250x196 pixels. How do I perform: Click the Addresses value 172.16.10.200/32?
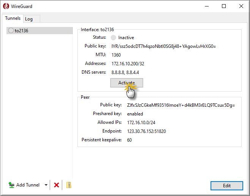point(128,64)
